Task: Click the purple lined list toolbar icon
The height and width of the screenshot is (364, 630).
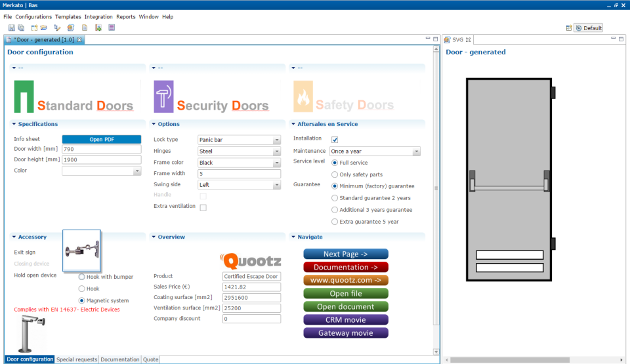Action: [x=112, y=28]
